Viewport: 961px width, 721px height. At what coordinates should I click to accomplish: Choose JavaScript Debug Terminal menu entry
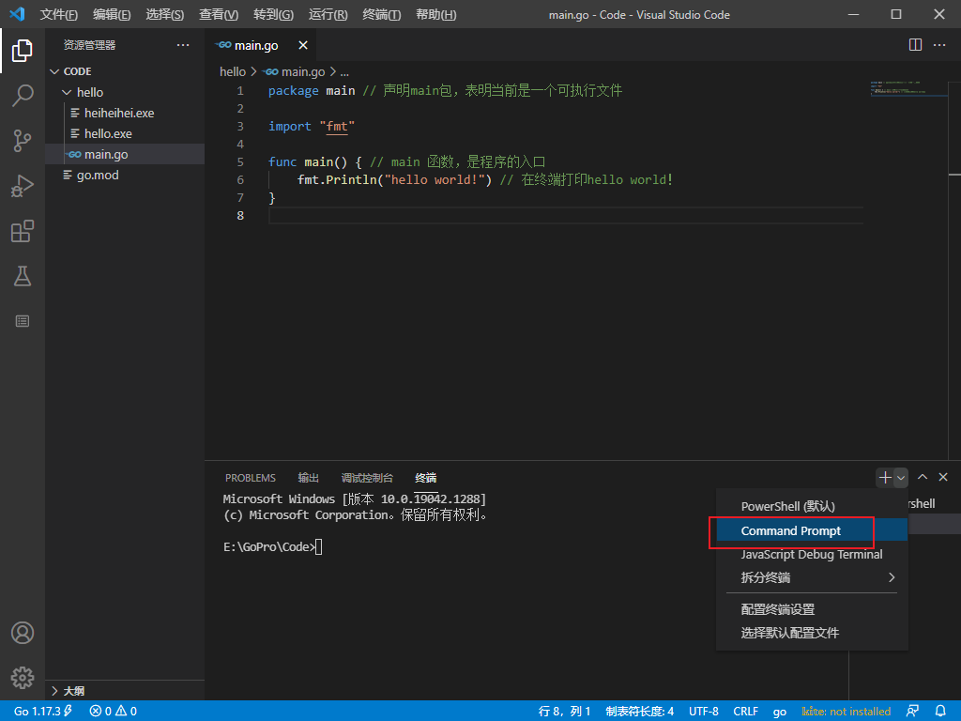click(x=811, y=555)
